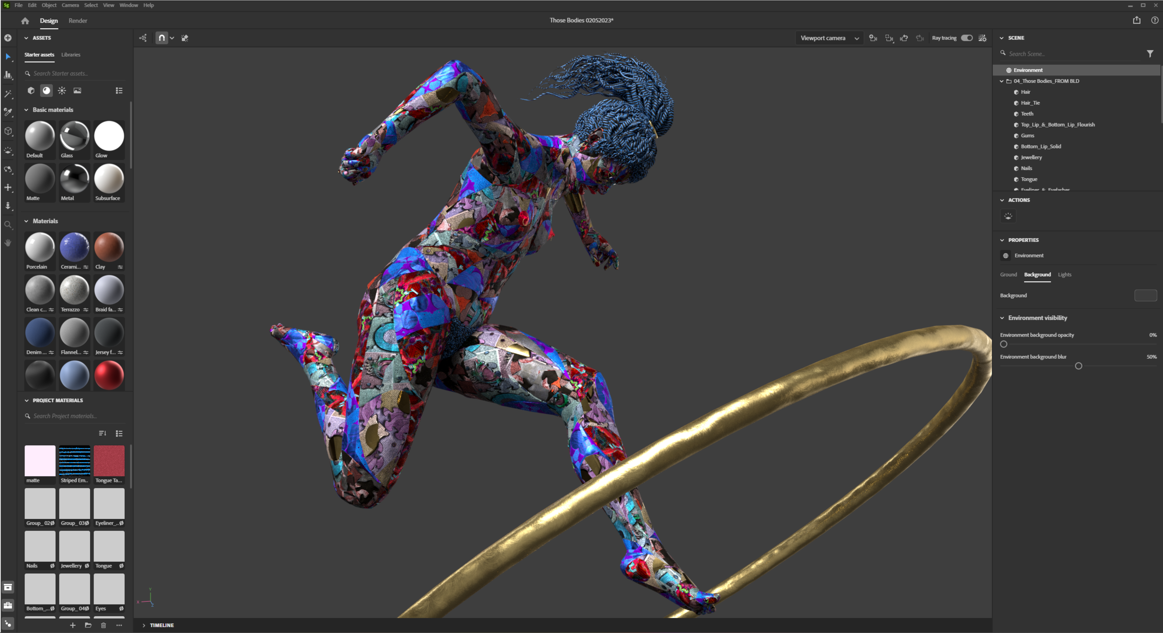
Task: Collapse the PROJECT MATERIALS panel
Action: tap(26, 400)
